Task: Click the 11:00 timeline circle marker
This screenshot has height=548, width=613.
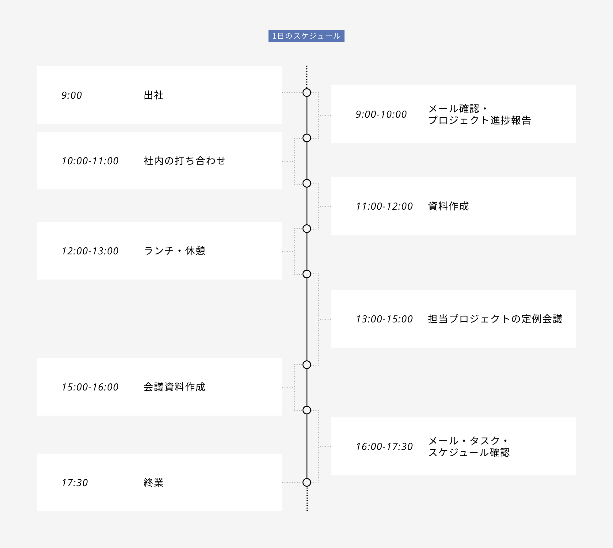Action: point(307,183)
